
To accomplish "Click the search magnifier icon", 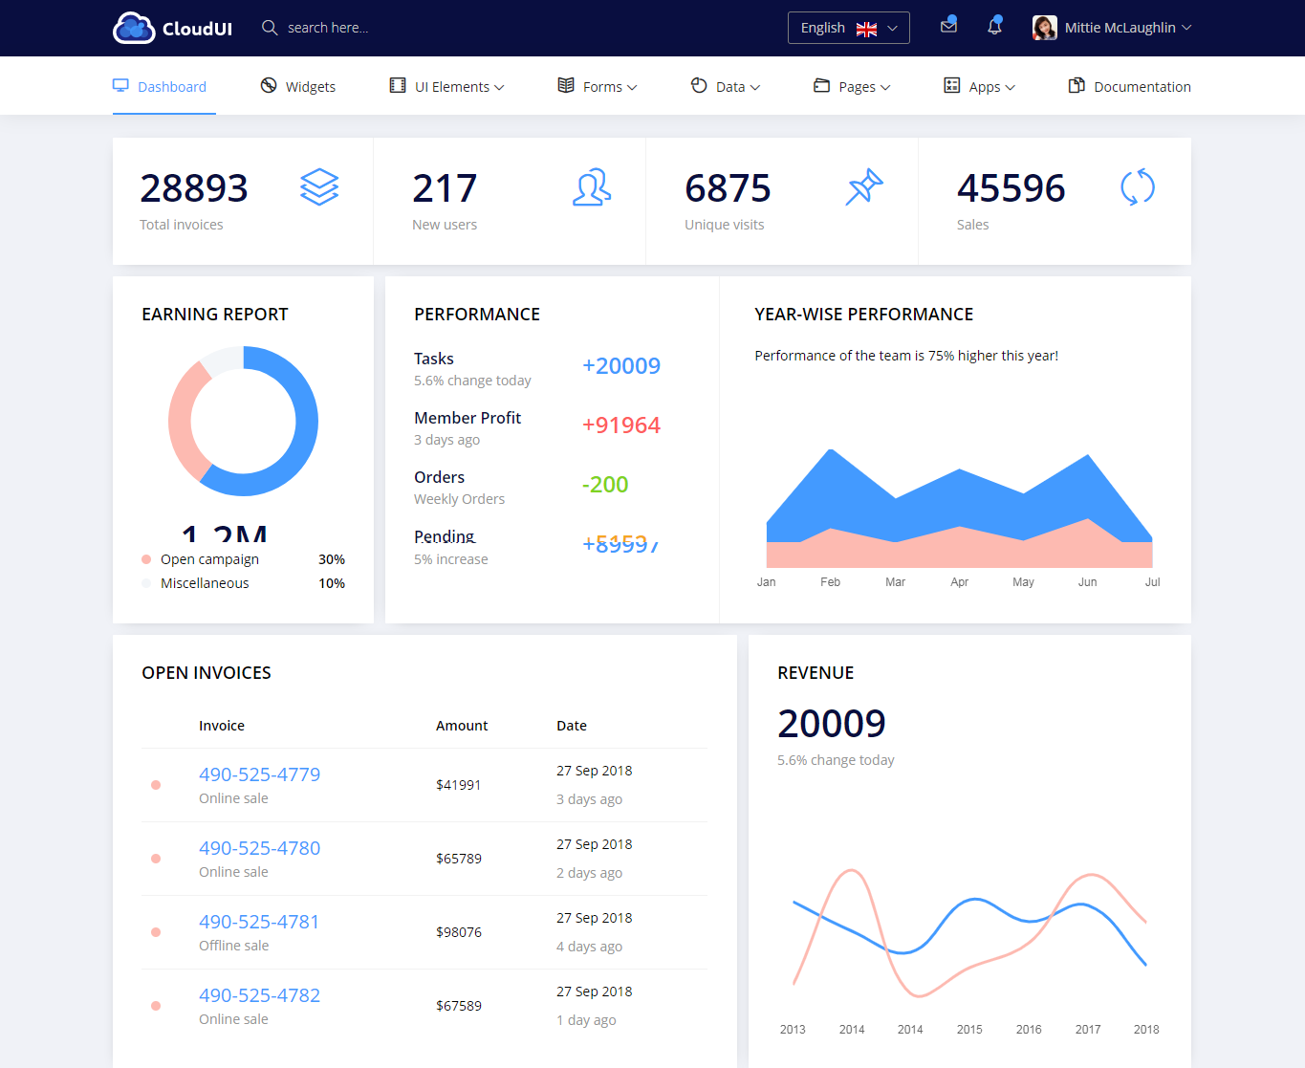I will pyautogui.click(x=270, y=28).
